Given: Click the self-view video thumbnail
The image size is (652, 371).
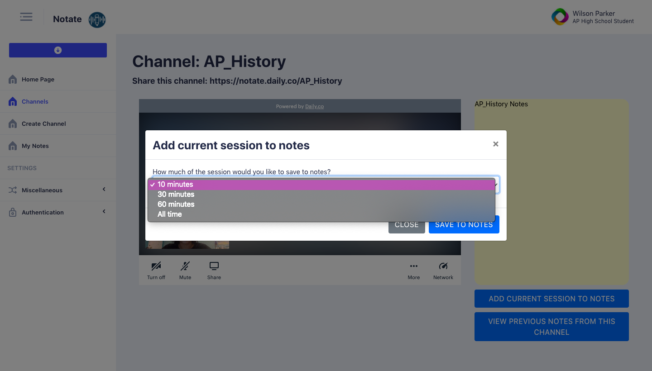Looking at the screenshot, I should [x=187, y=244].
